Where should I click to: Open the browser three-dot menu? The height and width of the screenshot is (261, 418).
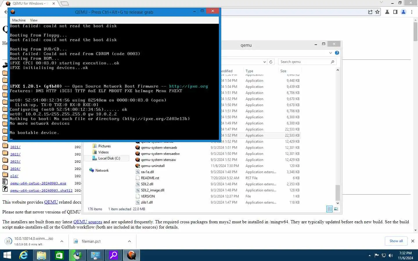click(x=412, y=12)
